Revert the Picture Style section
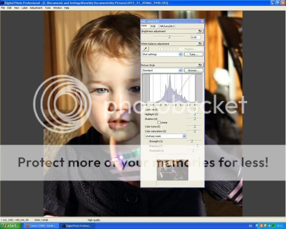The image size is (286, 229). [200, 65]
